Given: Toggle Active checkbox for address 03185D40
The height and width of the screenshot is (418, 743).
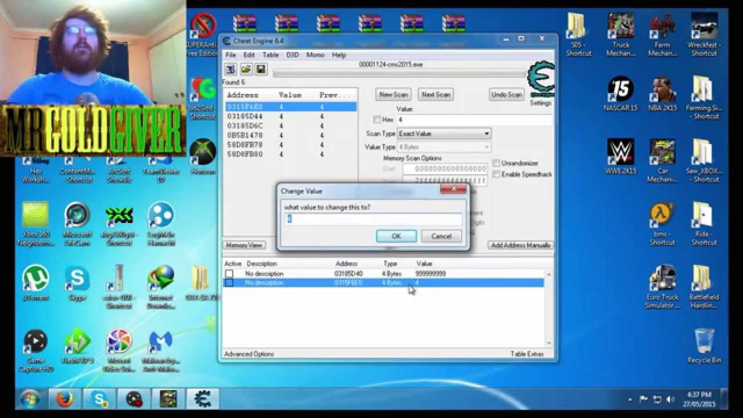Looking at the screenshot, I should pos(229,273).
